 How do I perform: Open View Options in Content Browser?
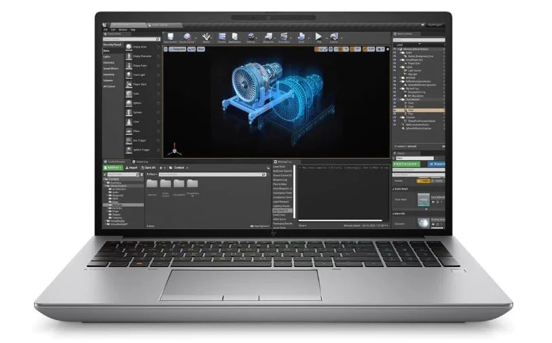(259, 226)
